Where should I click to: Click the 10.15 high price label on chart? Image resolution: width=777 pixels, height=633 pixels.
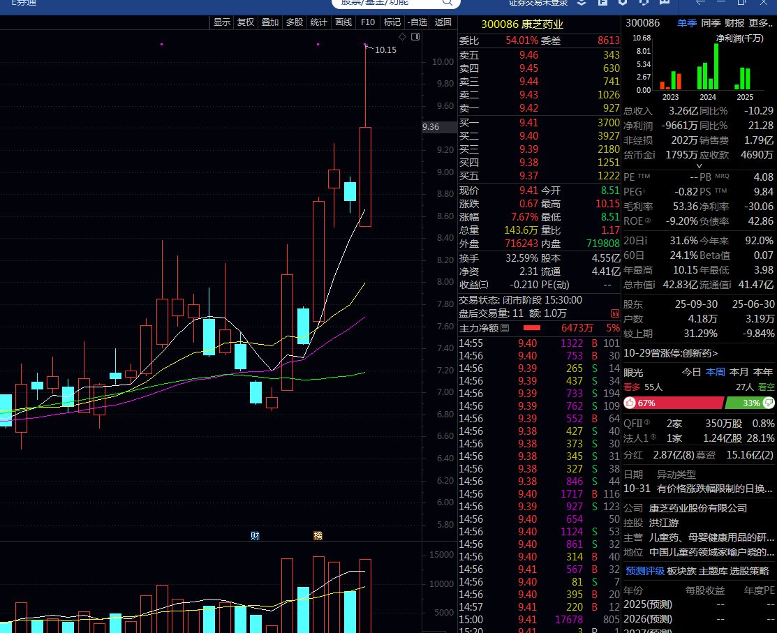[x=385, y=50]
